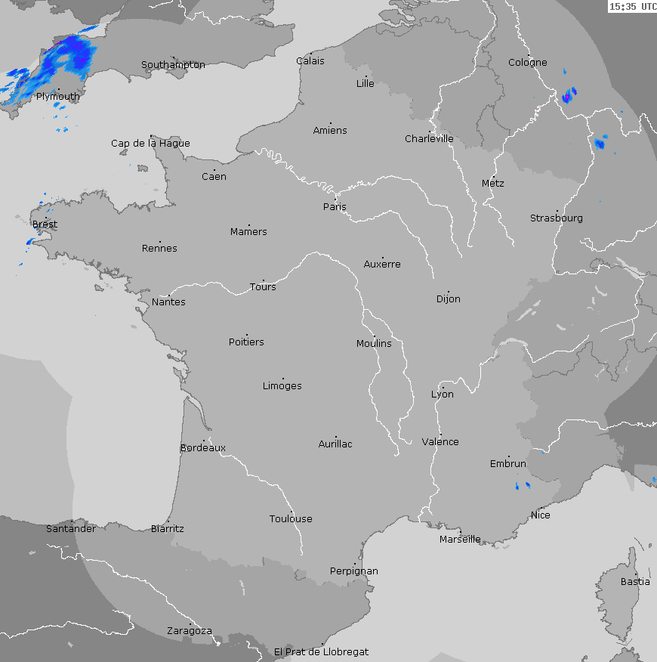Click the Bordeaux city label

[202, 447]
